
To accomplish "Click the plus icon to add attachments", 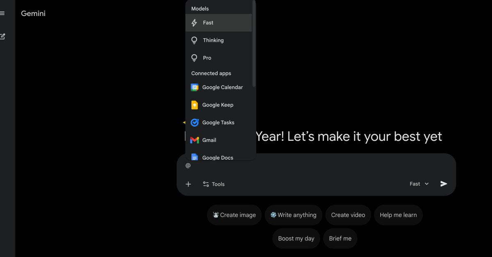I will tap(188, 184).
